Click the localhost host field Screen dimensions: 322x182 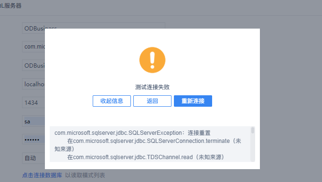(x=33, y=84)
